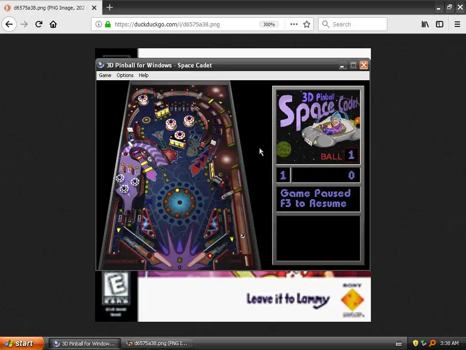The width and height of the screenshot is (466, 350).
Task: Go back to the previous page
Action: [9, 25]
